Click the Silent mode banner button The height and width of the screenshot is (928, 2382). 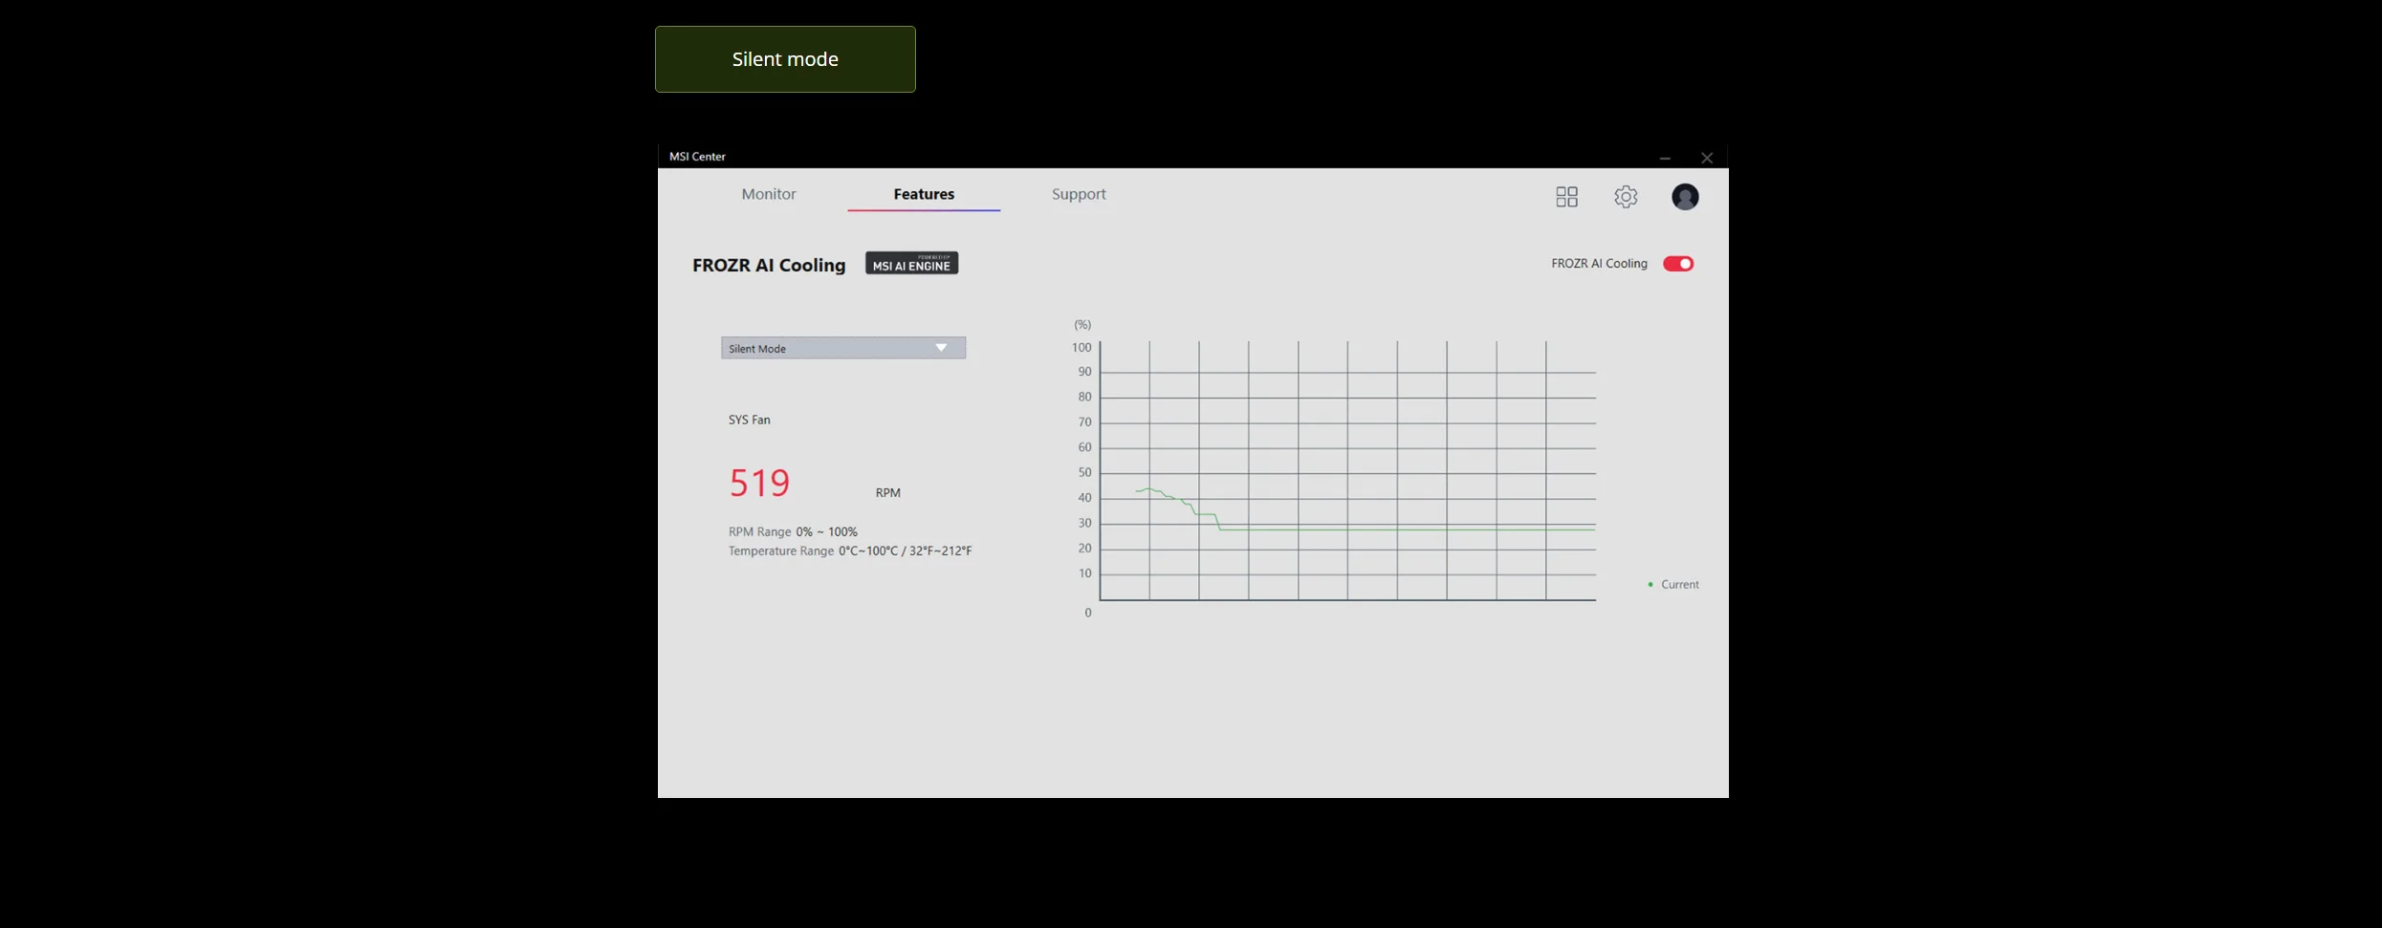tap(785, 59)
